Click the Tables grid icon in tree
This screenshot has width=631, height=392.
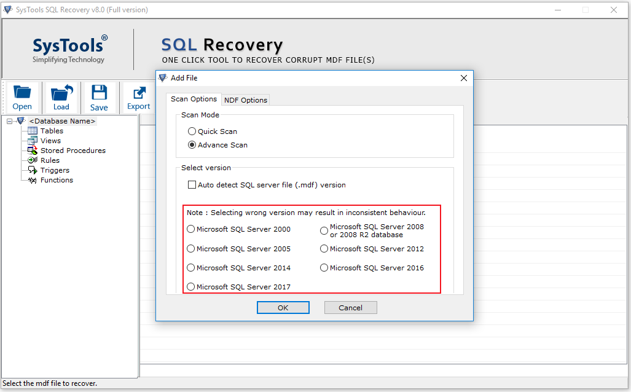32,131
